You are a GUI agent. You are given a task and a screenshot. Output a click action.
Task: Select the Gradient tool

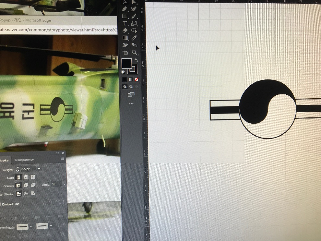coord(125,38)
